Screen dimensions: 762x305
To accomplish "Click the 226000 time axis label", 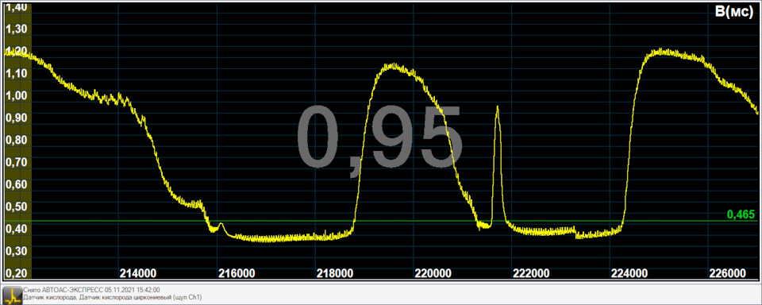I will tap(729, 273).
